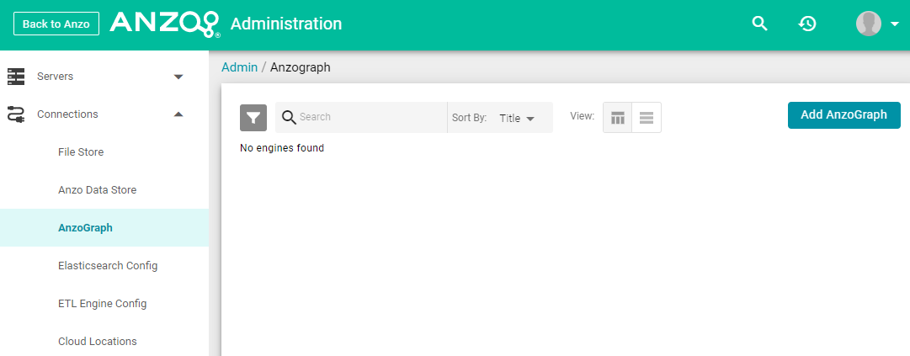Click the user avatar icon

pos(868,24)
